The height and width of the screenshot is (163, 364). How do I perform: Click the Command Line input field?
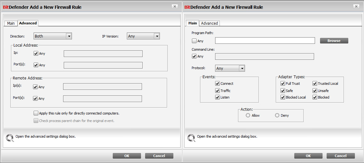coord(264,56)
